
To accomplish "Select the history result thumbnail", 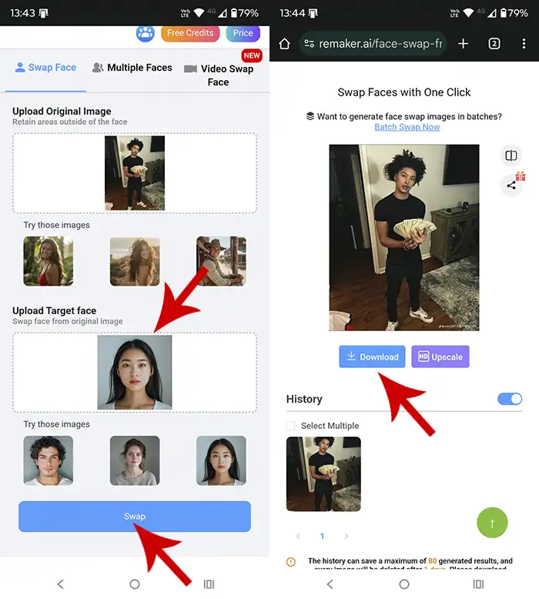I will (x=323, y=474).
